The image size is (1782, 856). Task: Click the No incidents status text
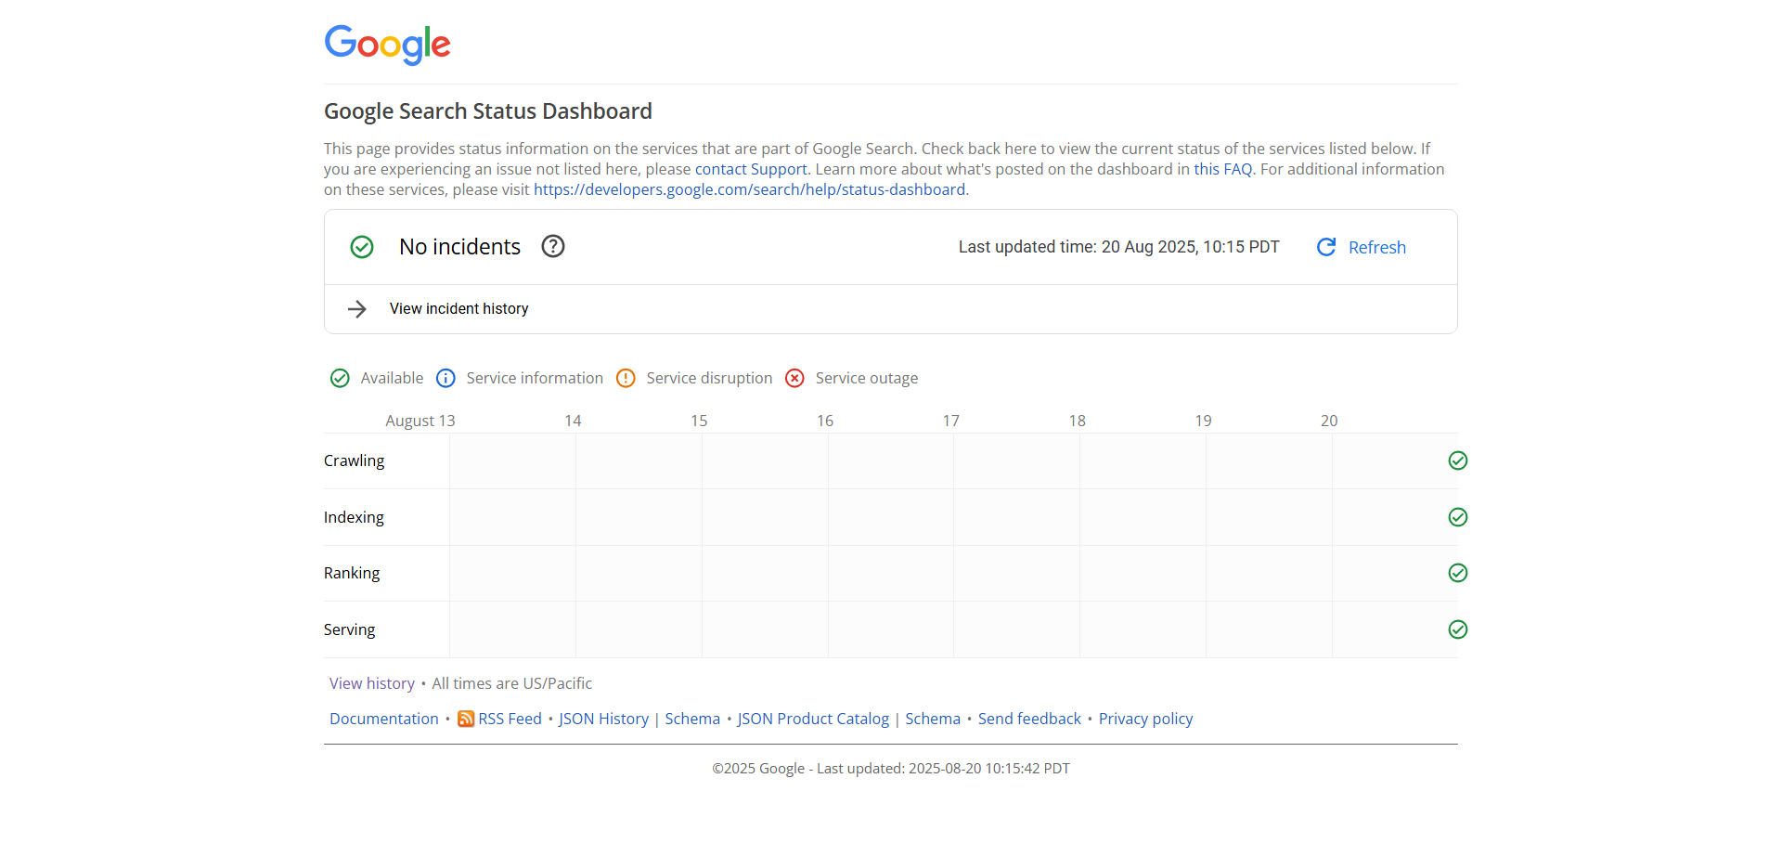pyautogui.click(x=459, y=247)
